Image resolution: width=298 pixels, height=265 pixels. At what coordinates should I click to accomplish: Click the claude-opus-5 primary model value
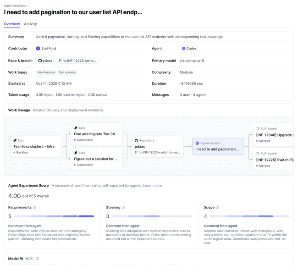192,61
